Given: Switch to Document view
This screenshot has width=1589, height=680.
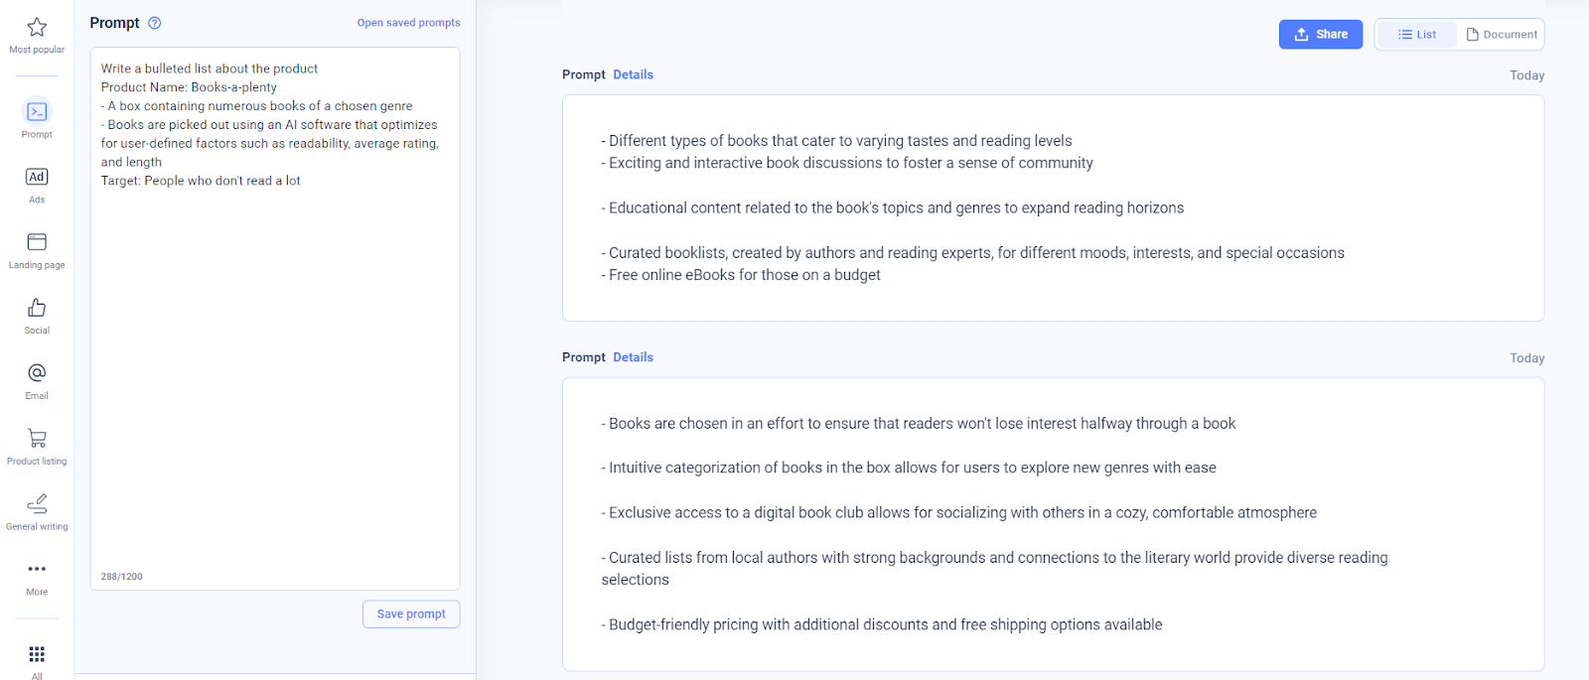Looking at the screenshot, I should click(x=1501, y=34).
